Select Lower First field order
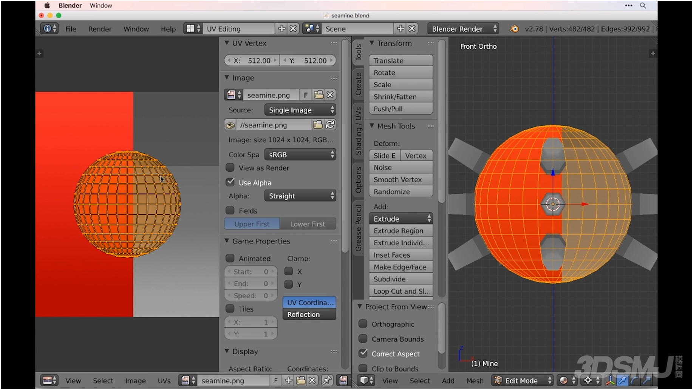The image size is (693, 390). pyautogui.click(x=308, y=224)
